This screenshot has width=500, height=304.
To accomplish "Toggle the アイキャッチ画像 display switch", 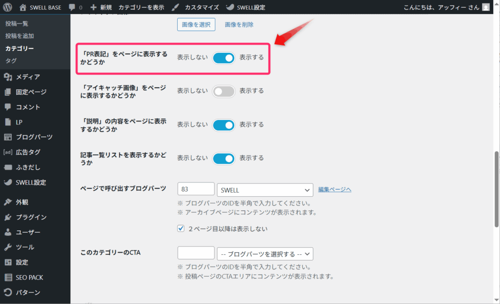I will tap(224, 91).
